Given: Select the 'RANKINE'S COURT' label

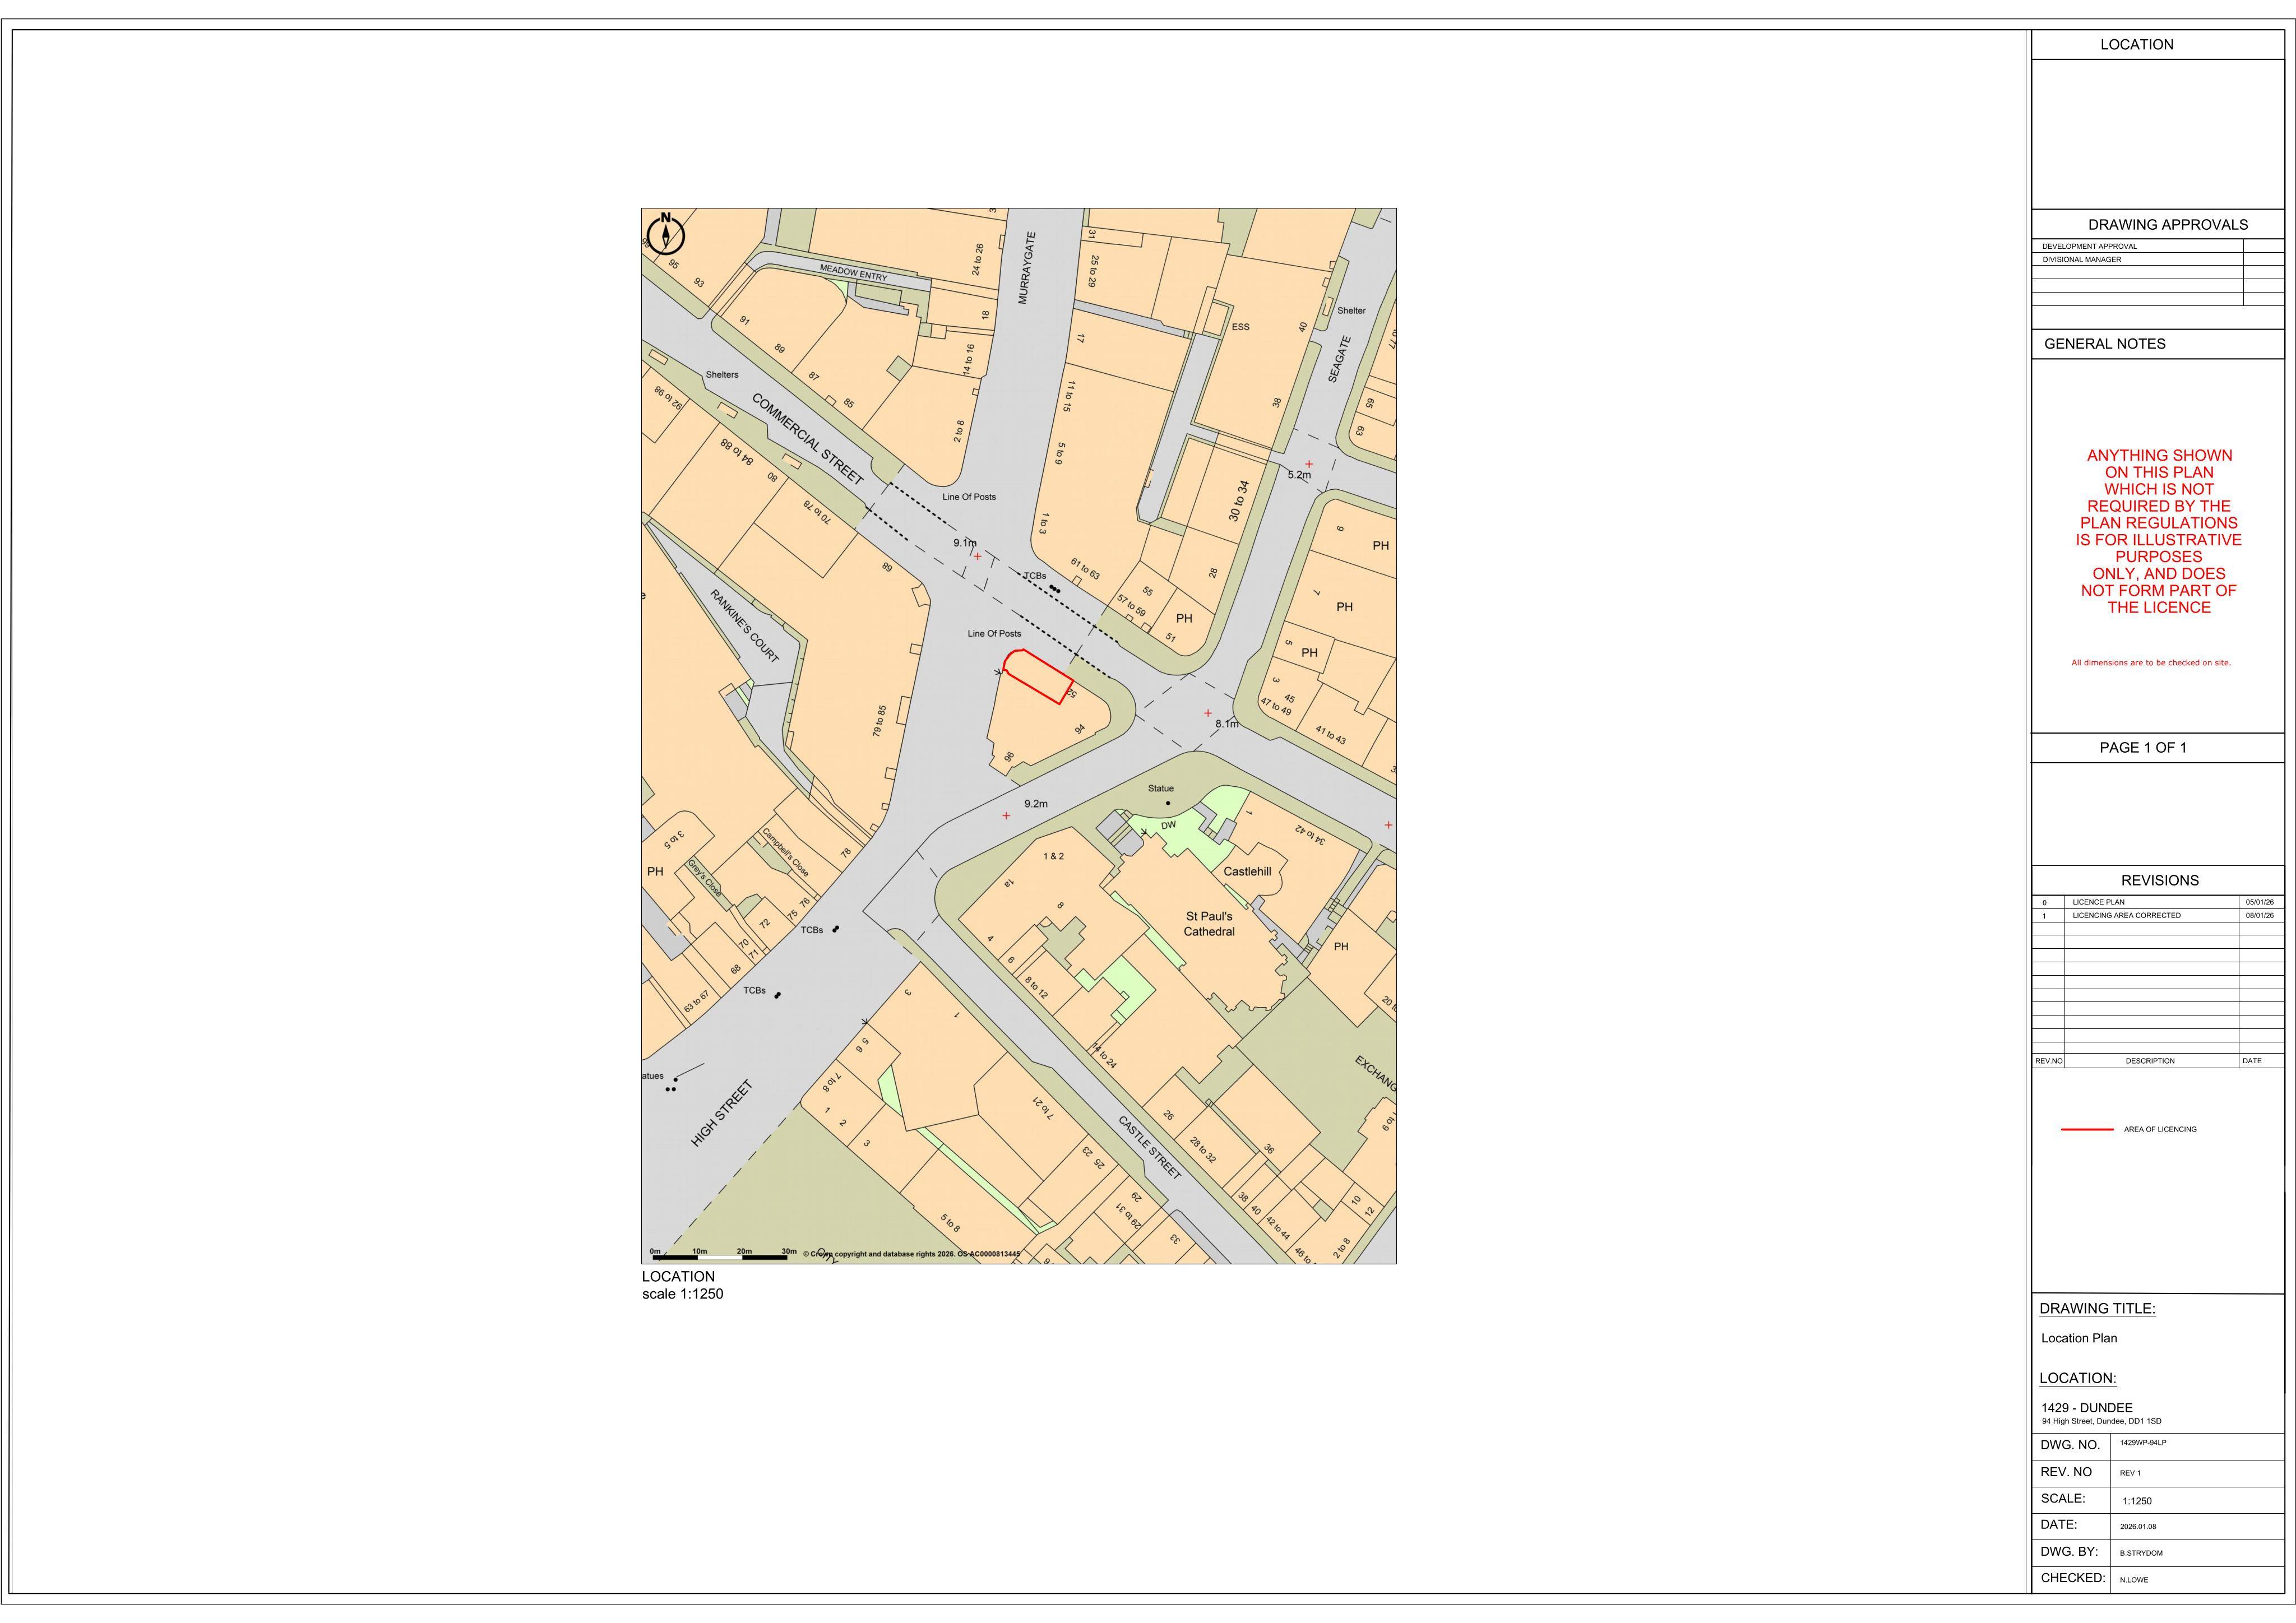Looking at the screenshot, I should pyautogui.click(x=745, y=626).
